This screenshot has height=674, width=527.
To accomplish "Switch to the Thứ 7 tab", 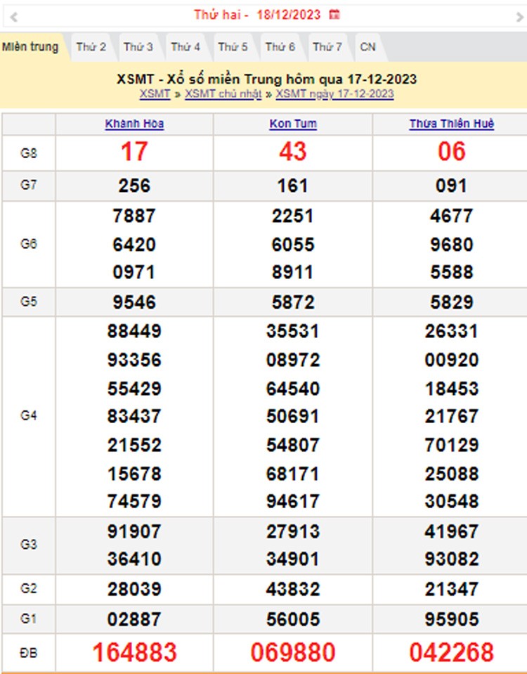I will tap(327, 47).
